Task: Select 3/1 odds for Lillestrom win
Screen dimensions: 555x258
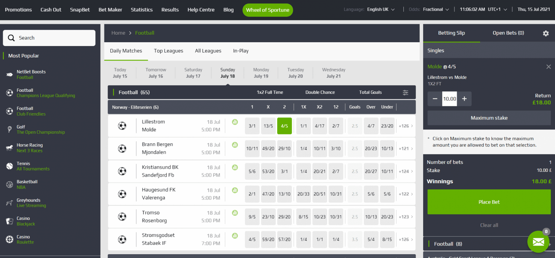Action: click(252, 126)
